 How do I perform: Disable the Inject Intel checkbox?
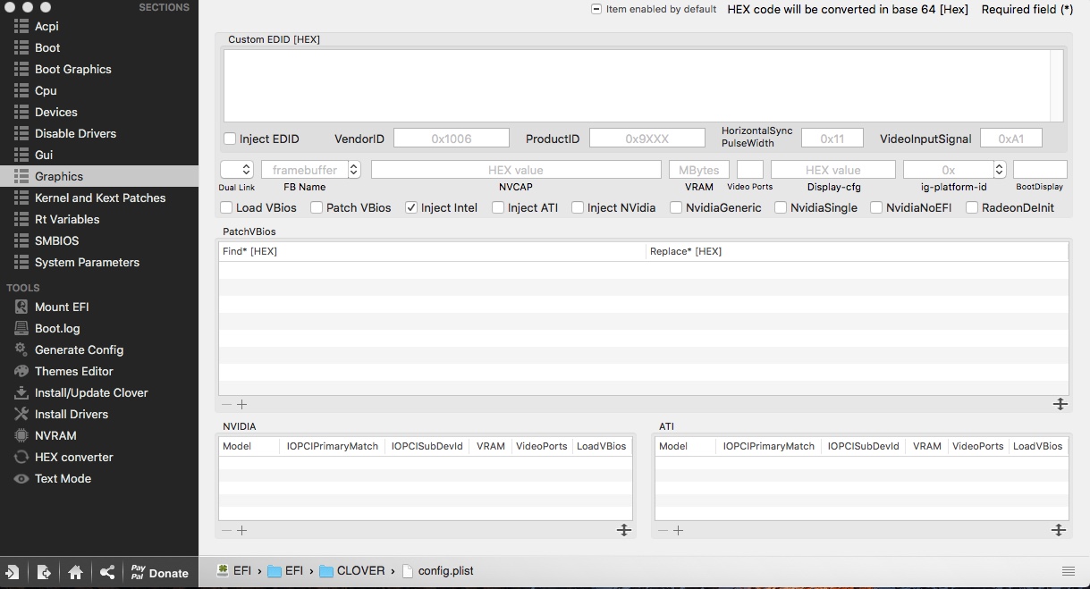411,207
